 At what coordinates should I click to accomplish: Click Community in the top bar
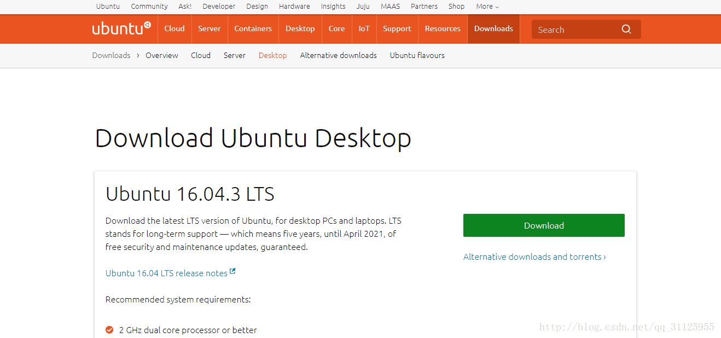point(149,7)
